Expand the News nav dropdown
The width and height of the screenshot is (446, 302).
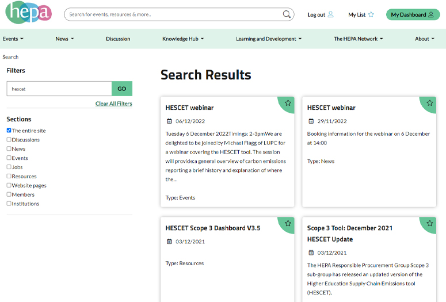pos(64,39)
